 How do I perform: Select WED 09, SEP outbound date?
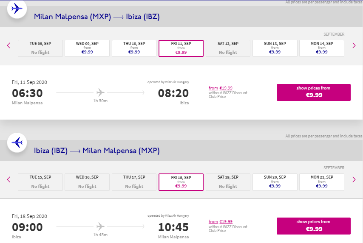pos(87,48)
